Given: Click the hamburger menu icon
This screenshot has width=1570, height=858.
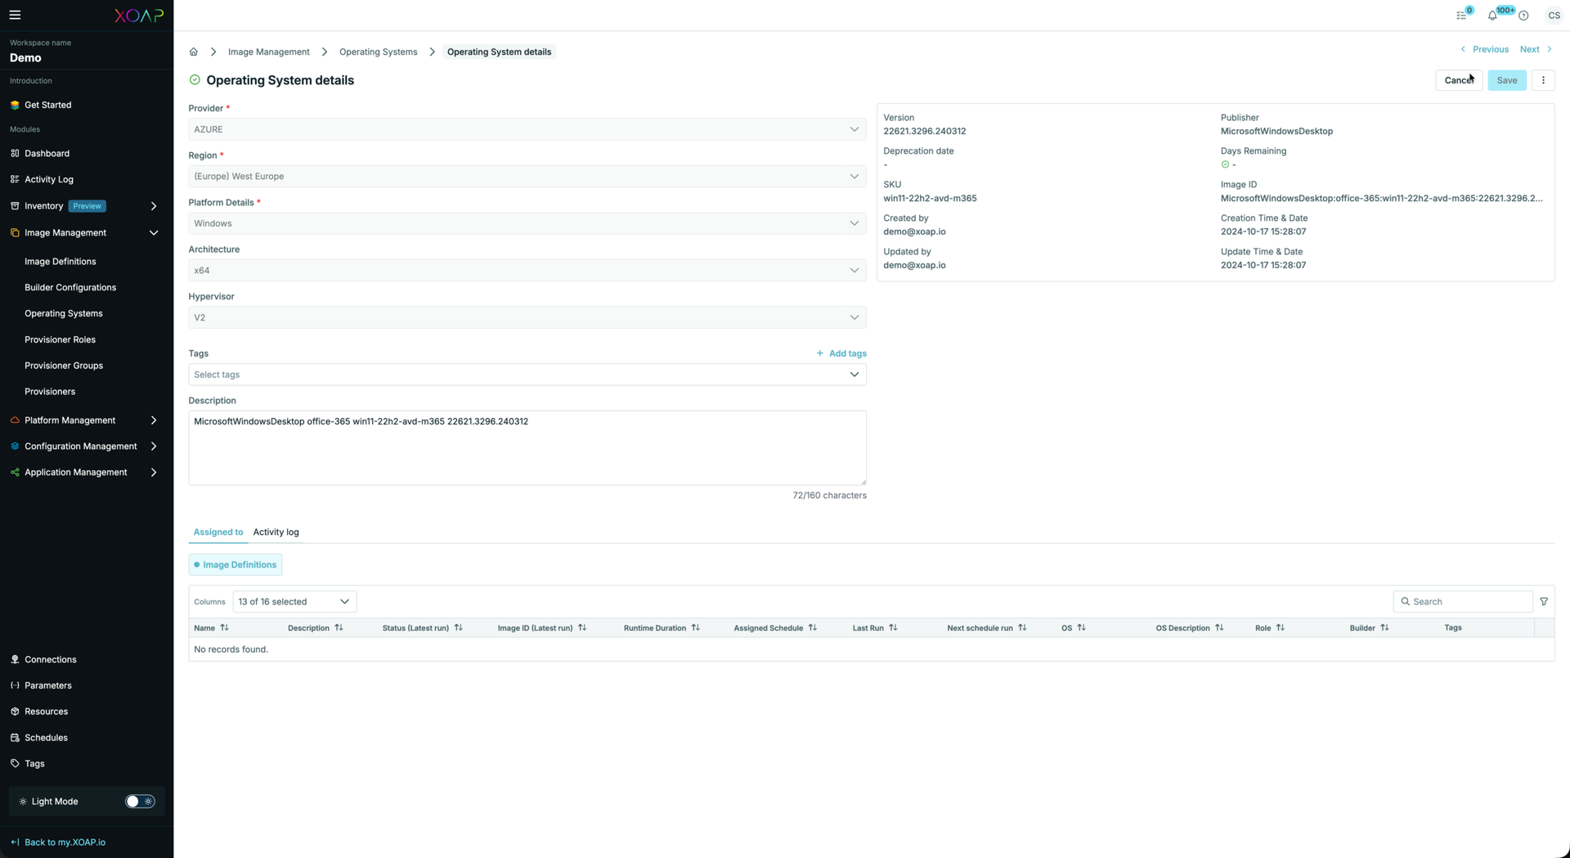Looking at the screenshot, I should (15, 15).
